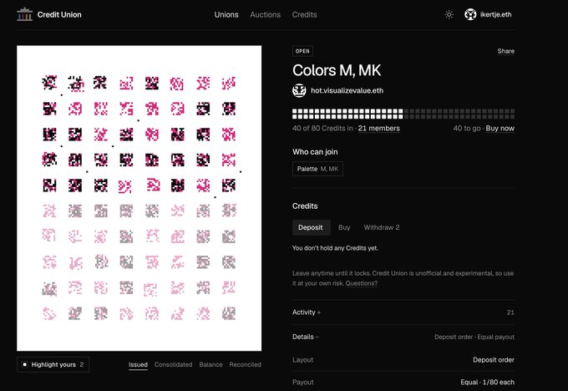Click the unfilled portion of credits progress bar
This screenshot has width=568, height=391.
[459, 114]
